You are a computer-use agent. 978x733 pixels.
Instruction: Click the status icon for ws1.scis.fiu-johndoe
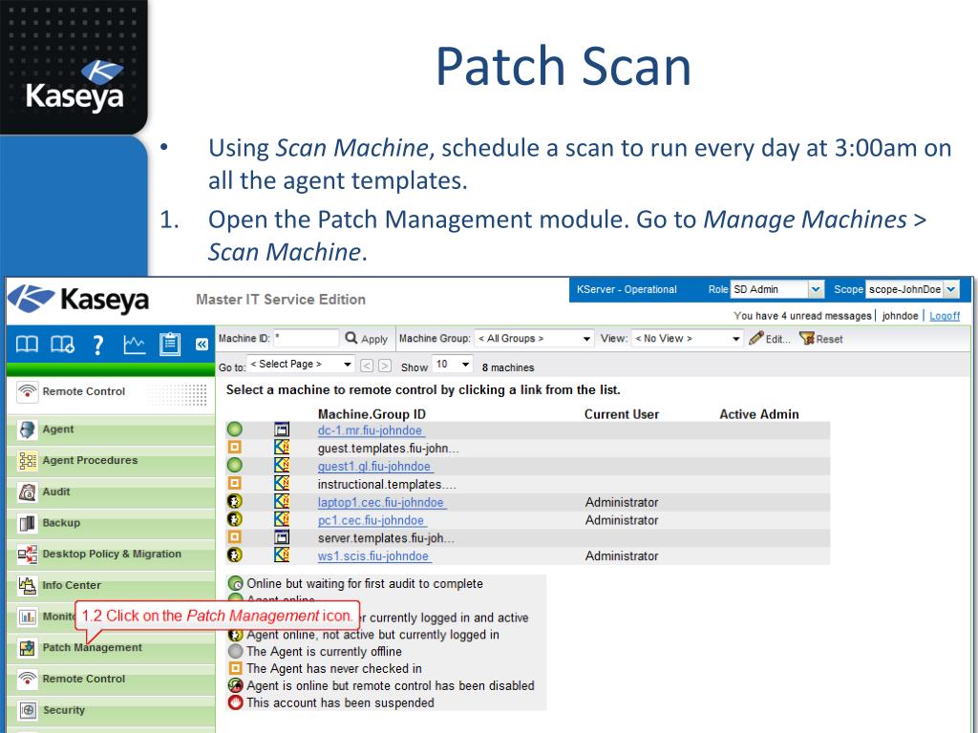pyautogui.click(x=235, y=555)
